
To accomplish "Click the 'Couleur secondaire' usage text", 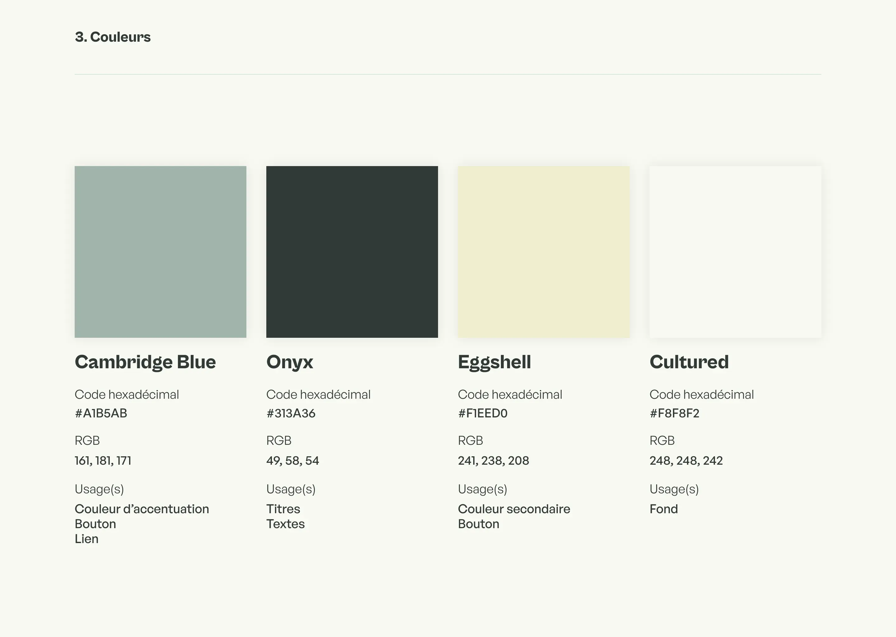I will 514,509.
